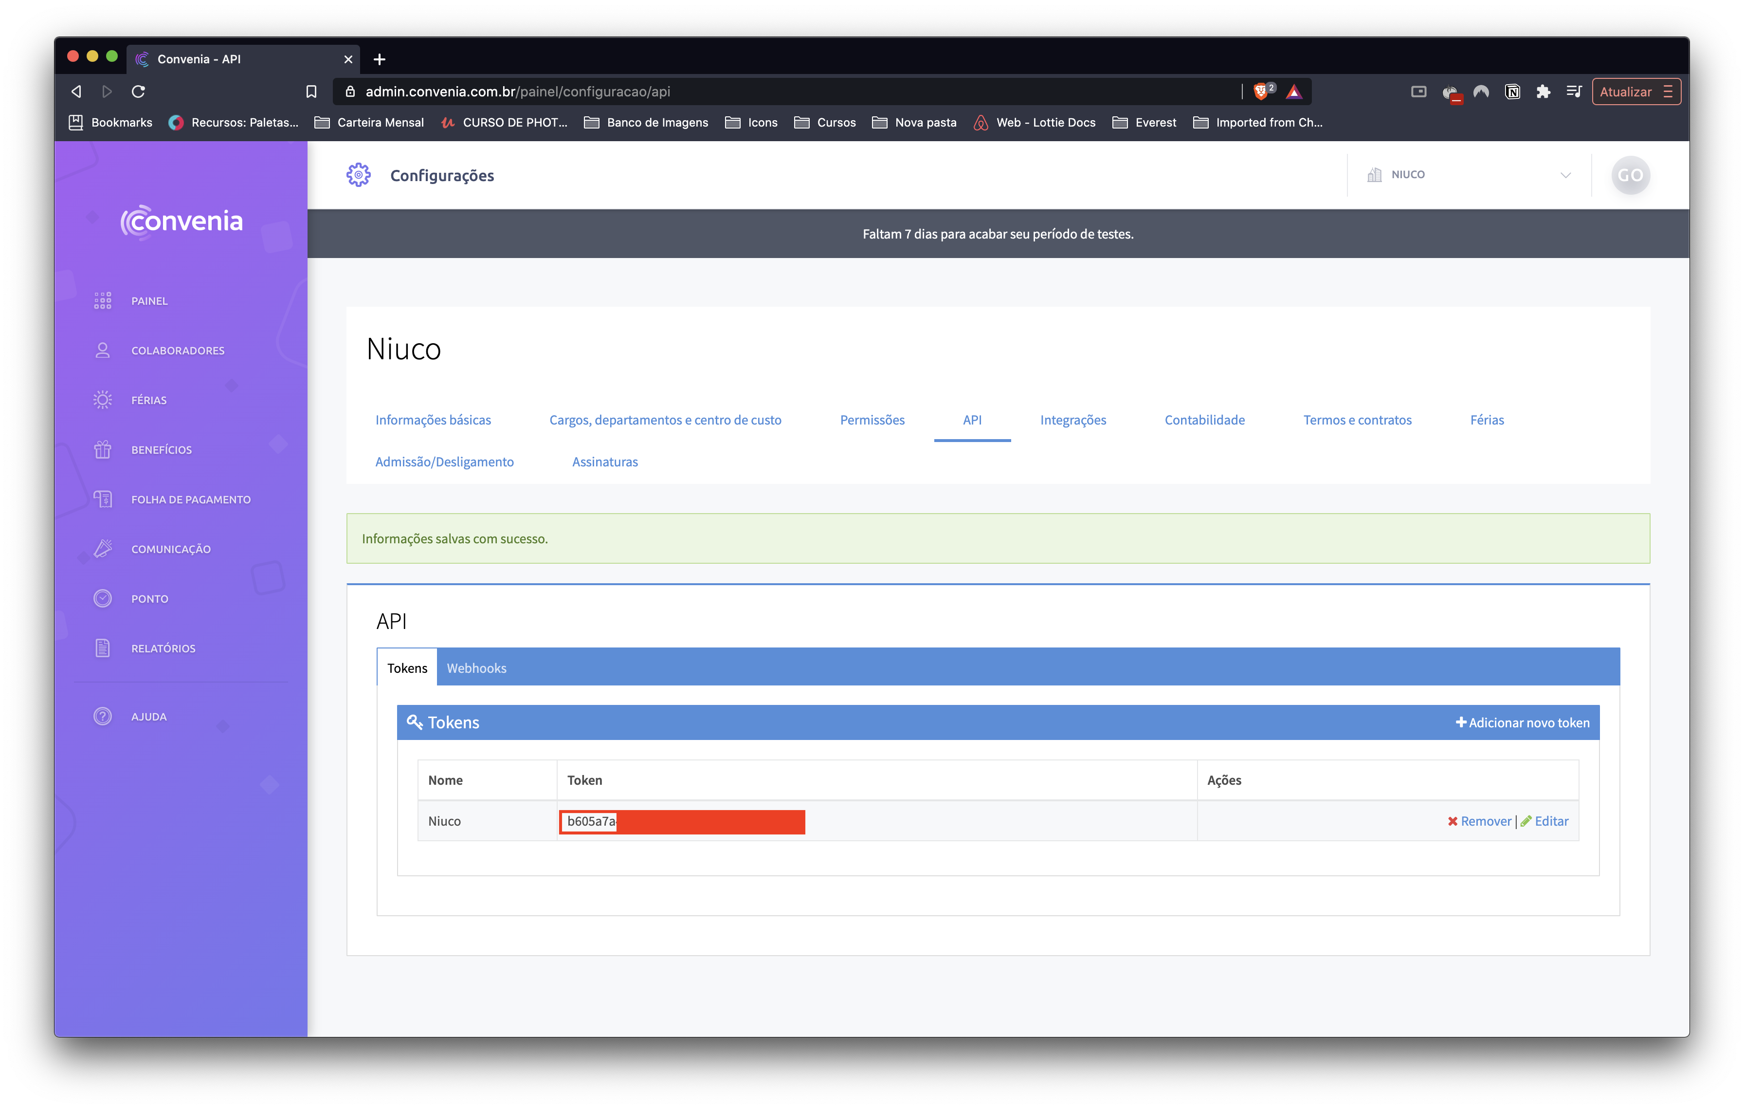Screen dimensions: 1744x1109
Task: Click the Painel grid icon in sidebar
Action: coord(102,300)
